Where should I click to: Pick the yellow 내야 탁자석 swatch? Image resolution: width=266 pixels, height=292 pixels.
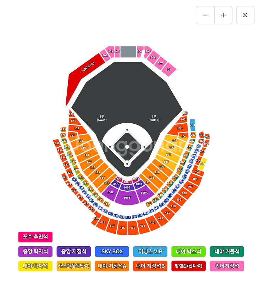[35, 266]
